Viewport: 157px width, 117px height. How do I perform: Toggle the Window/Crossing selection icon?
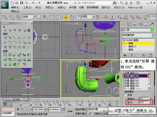(x=58, y=17)
